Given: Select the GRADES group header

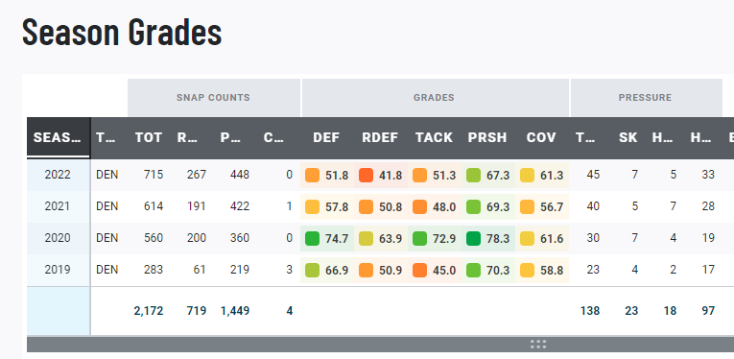Looking at the screenshot, I should (434, 98).
